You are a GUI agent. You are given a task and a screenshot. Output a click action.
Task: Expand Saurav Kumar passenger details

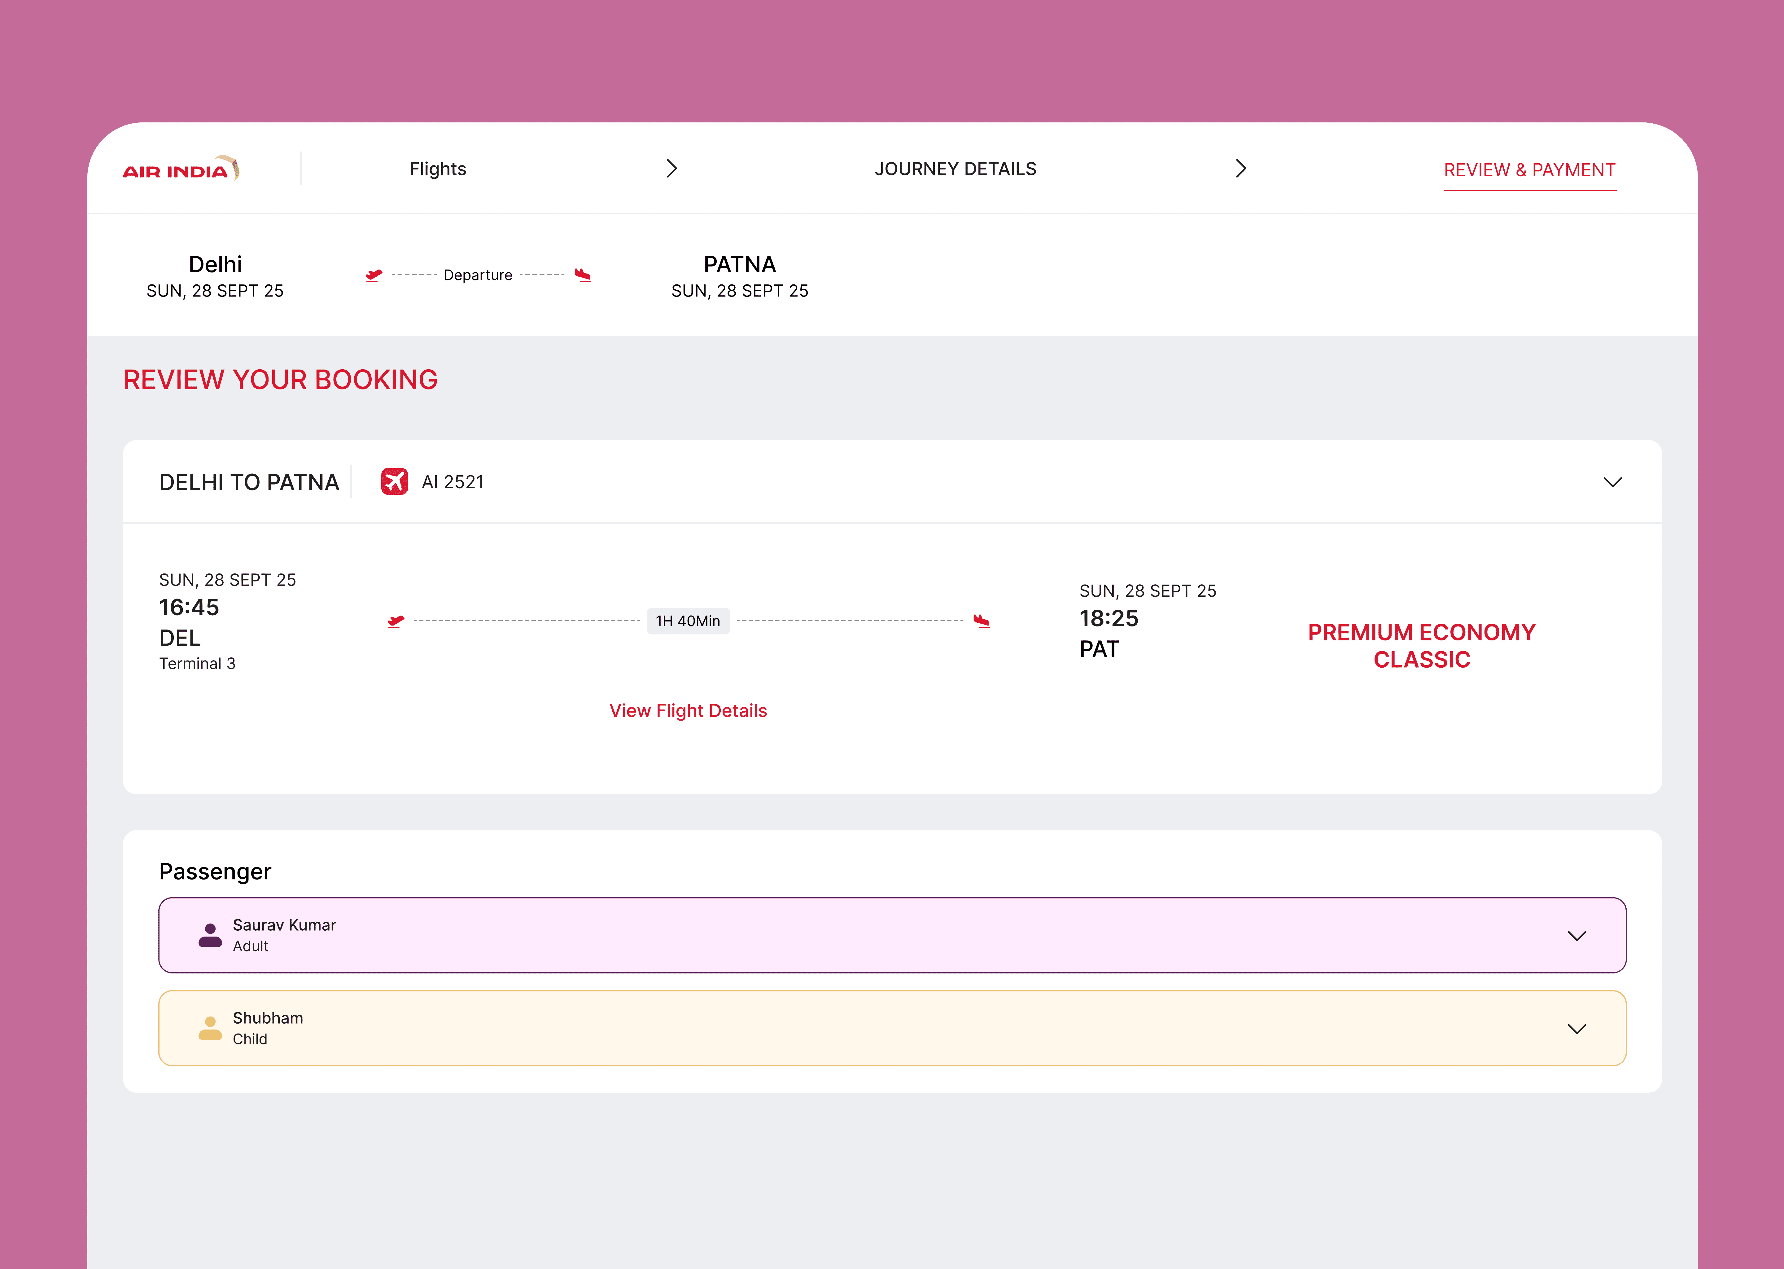click(x=1576, y=935)
